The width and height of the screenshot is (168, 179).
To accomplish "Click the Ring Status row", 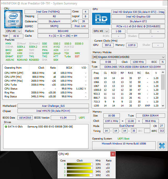I will (x=46, y=97).
